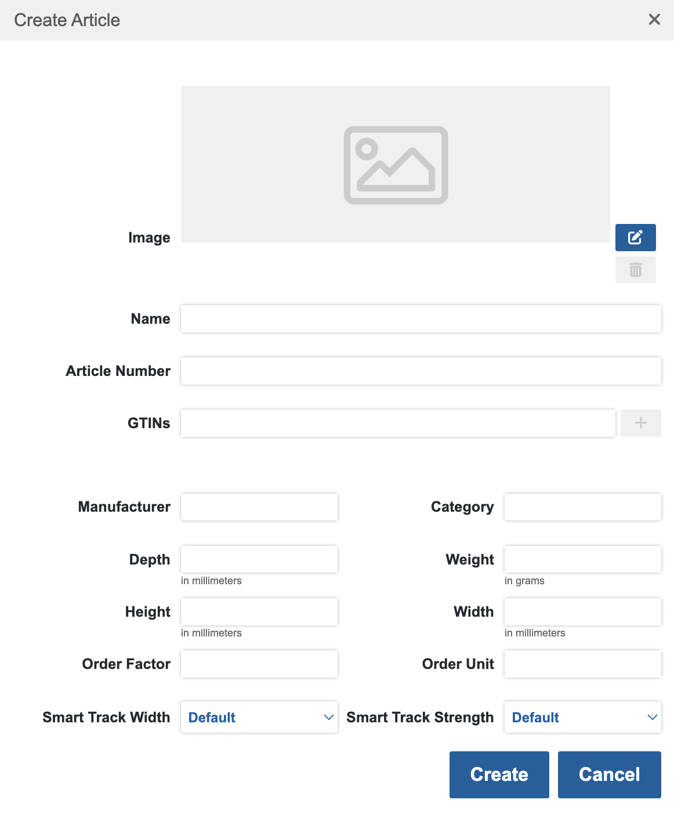
Task: Open the Smart Track Width dropdown
Action: click(x=259, y=717)
